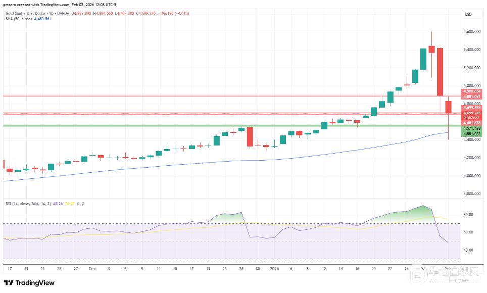Click the 4,681.676 red price label
487x293 pixels.
(471, 123)
